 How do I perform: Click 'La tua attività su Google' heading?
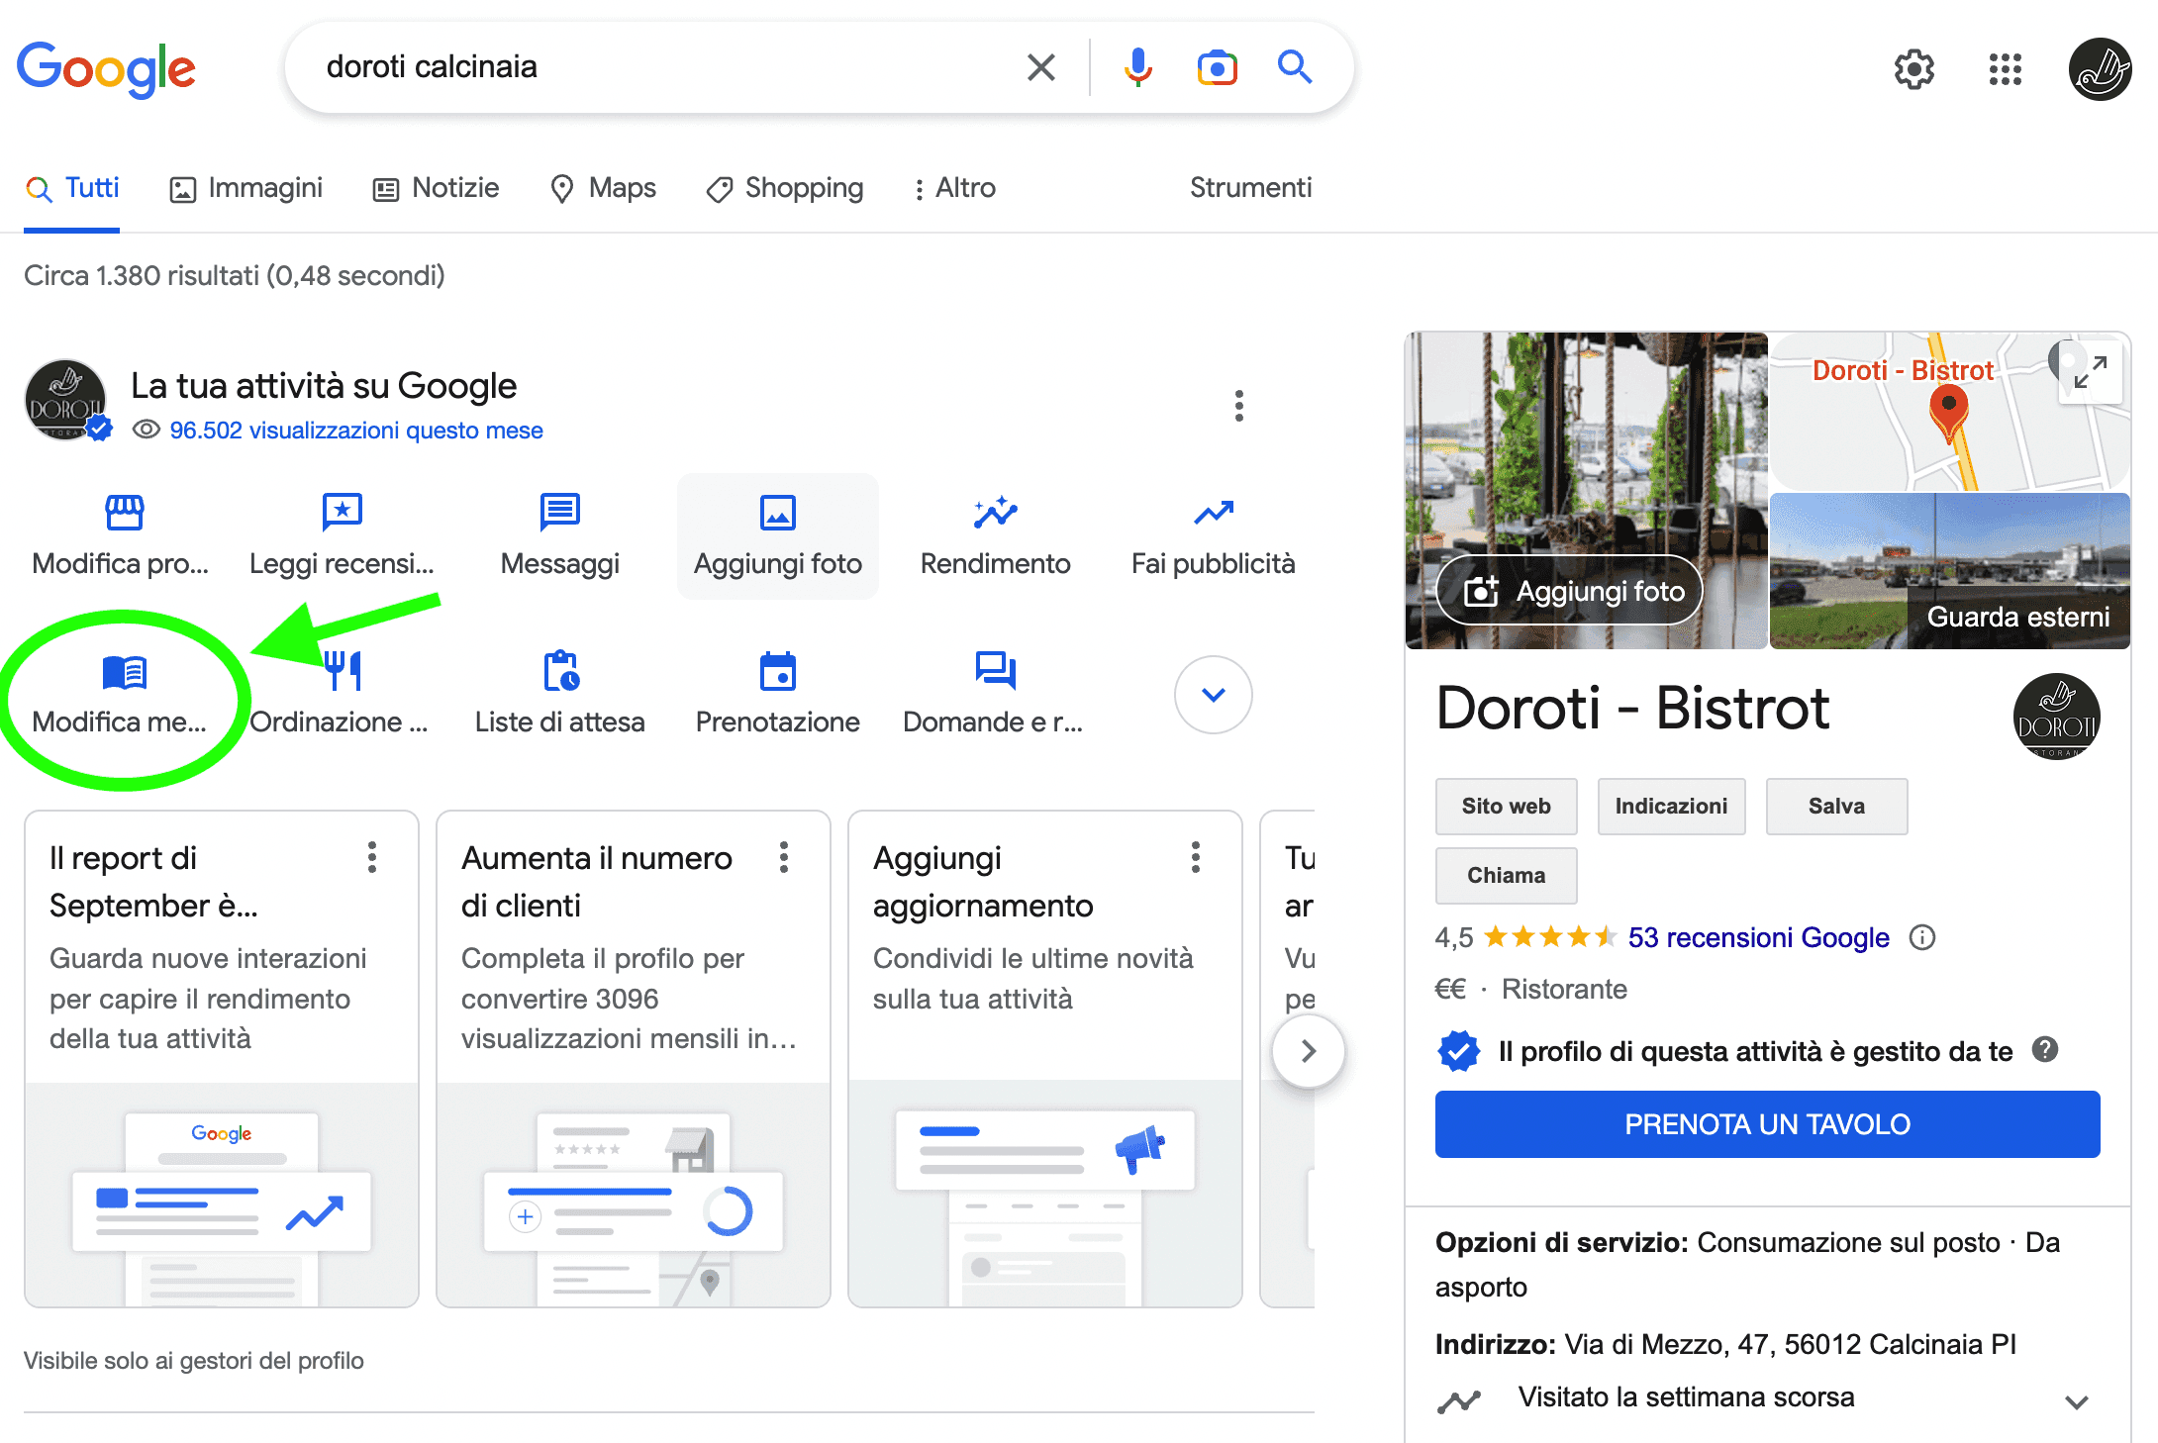[324, 386]
